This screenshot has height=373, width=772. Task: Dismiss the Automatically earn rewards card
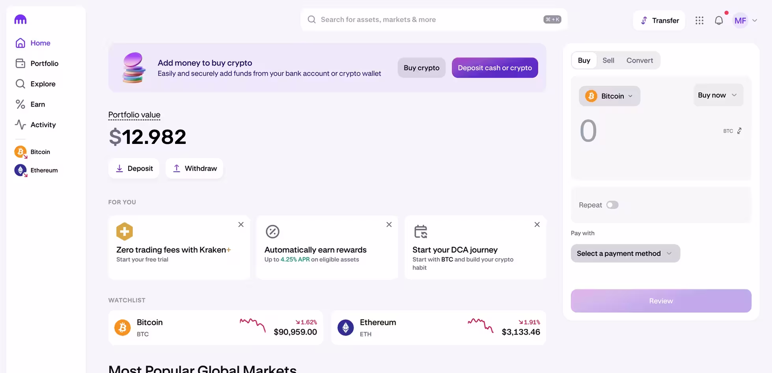389,224
